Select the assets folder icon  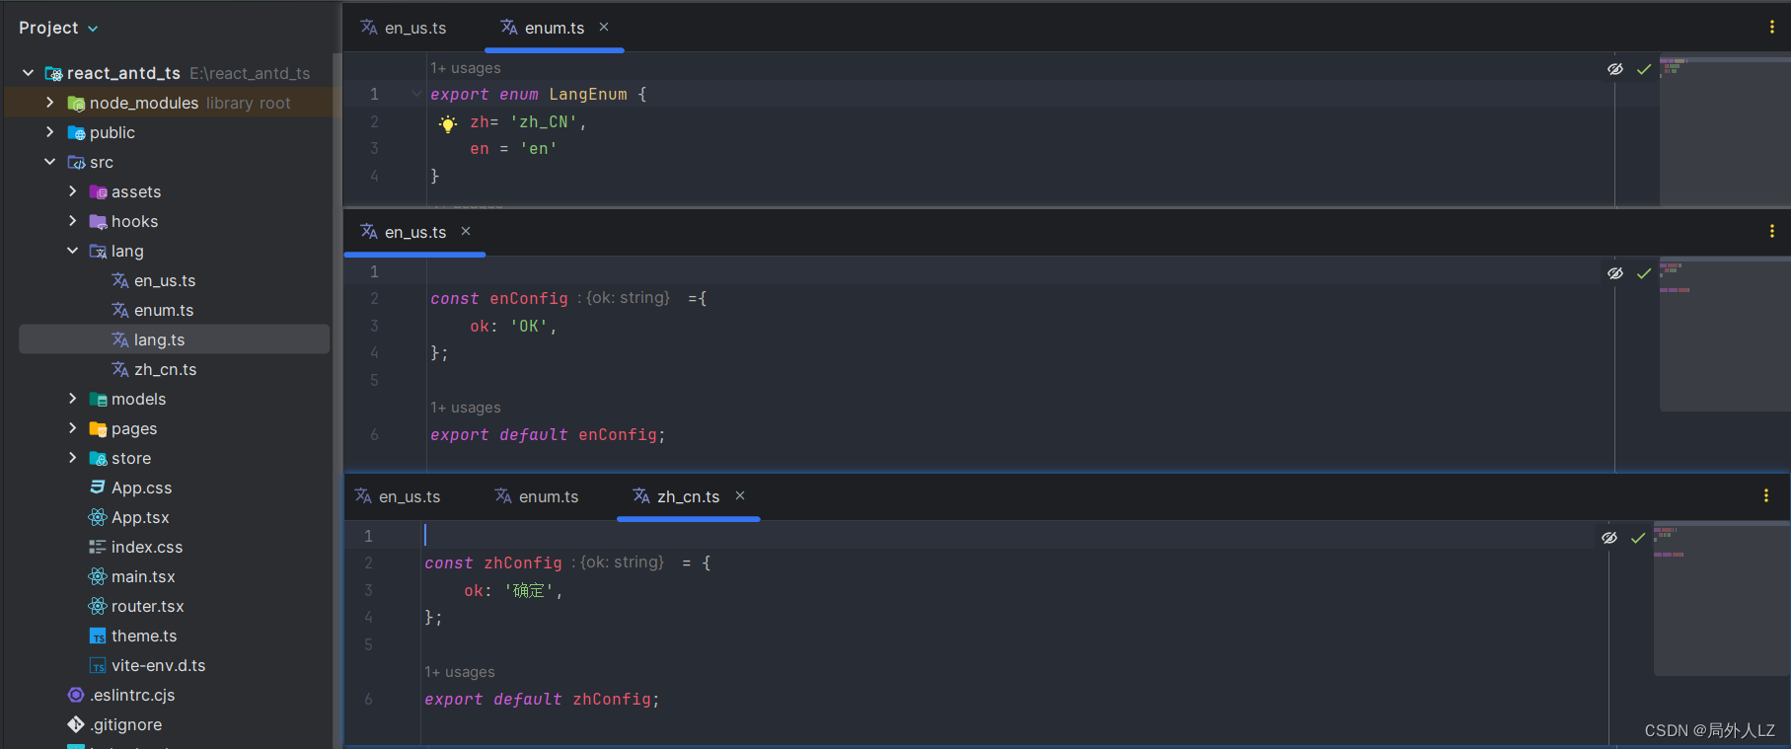[x=98, y=192]
